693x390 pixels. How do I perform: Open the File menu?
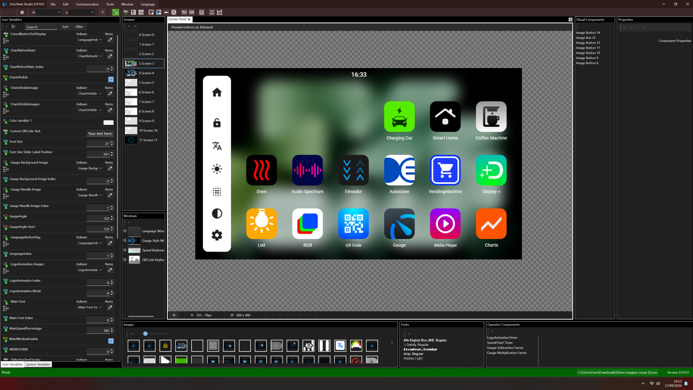53,4
